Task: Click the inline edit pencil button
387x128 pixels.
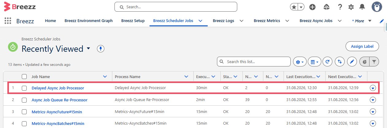Action: pyautogui.click(x=352, y=62)
